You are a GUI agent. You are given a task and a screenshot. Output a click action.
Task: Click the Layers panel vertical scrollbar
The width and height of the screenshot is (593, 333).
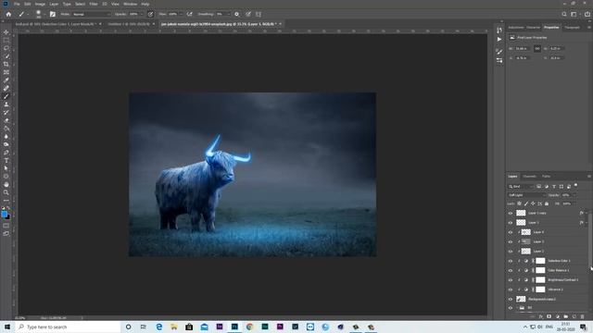coord(591,241)
